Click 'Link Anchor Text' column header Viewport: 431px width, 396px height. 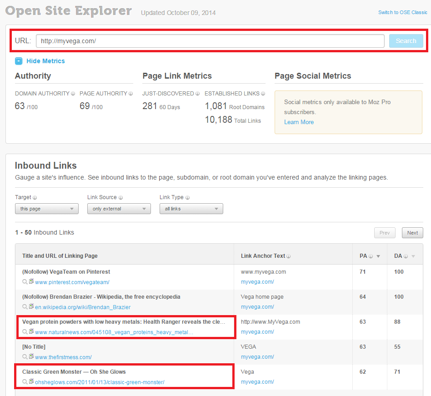[263, 256]
